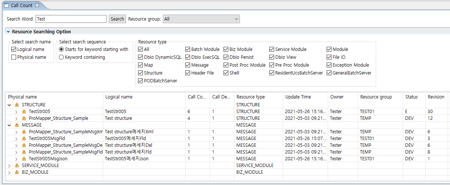Collapse the Resource Searching Option section

[8, 32]
